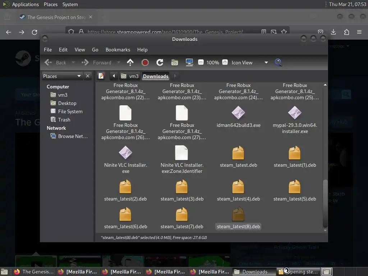Image resolution: width=368 pixels, height=276 pixels.
Task: Open the Firefox hamburger menu
Action: click(x=359, y=32)
